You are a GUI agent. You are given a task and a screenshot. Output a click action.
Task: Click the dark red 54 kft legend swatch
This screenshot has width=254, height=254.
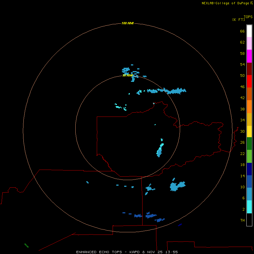pyautogui.click(x=249, y=69)
